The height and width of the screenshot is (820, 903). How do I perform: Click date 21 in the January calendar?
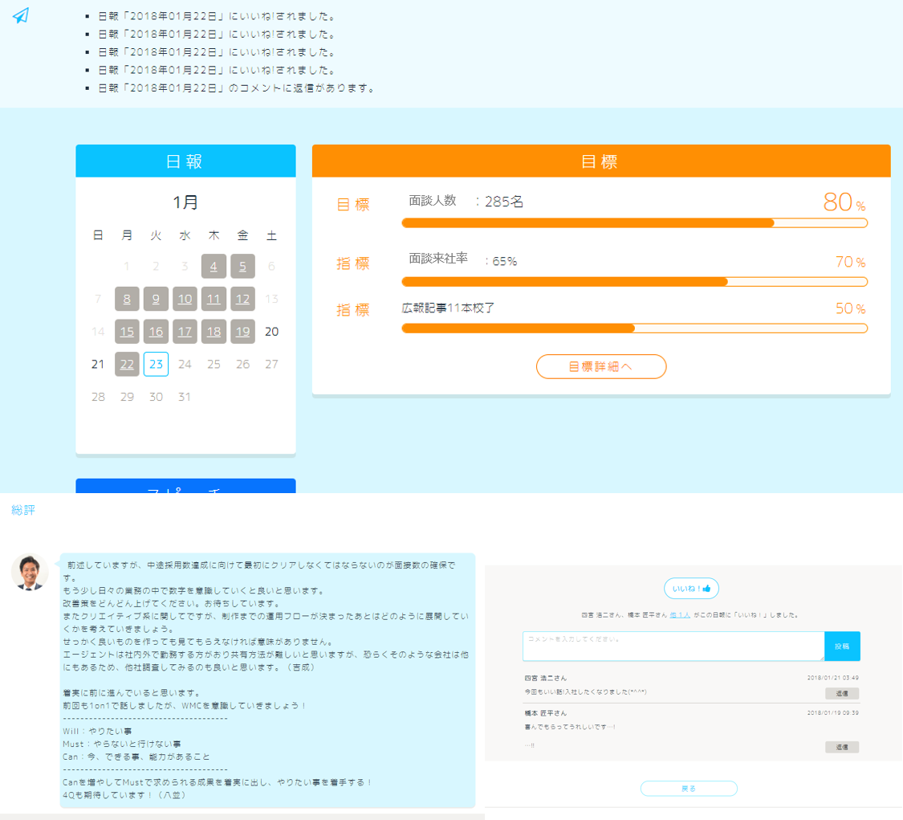point(98,364)
